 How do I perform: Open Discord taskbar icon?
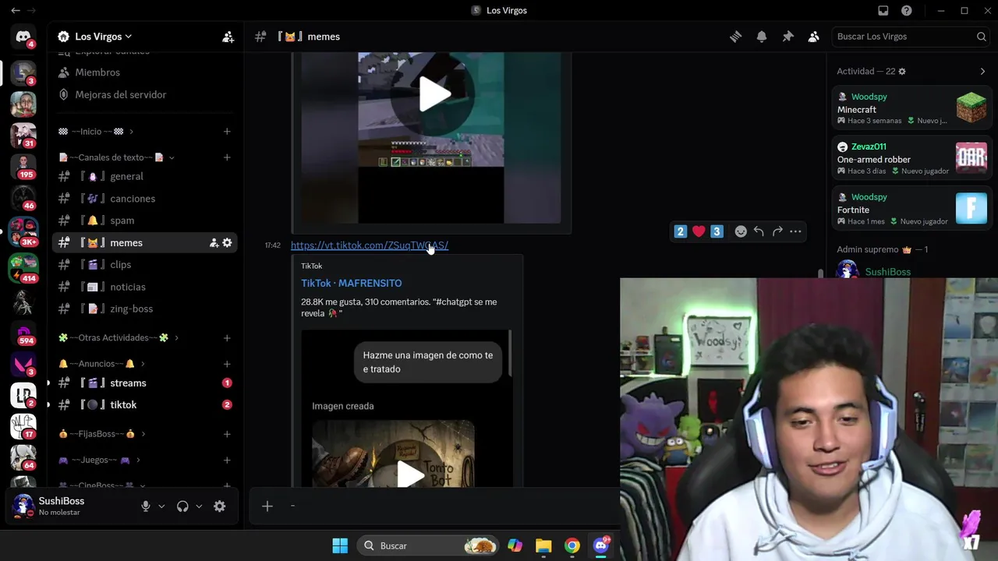click(x=600, y=545)
